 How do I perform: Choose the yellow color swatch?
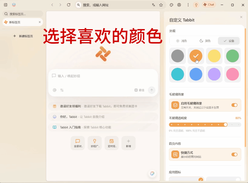click(214, 56)
